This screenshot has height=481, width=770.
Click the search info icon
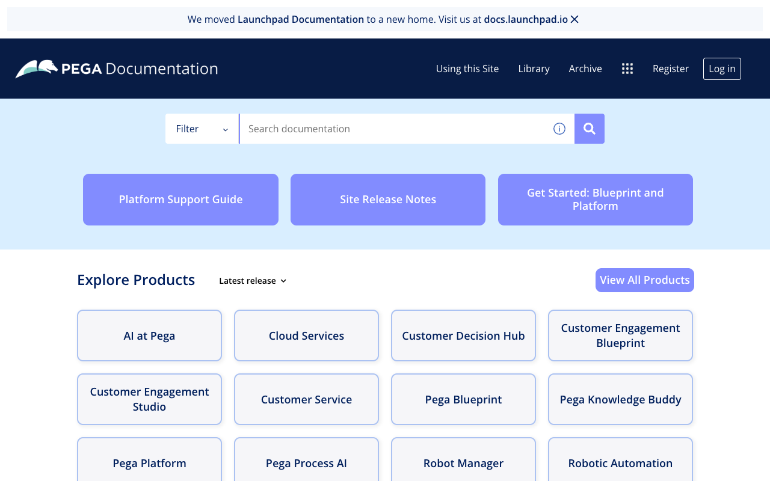559,129
